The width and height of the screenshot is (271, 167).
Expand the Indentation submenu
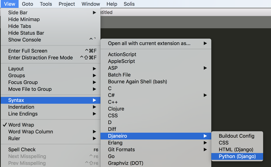[51, 107]
